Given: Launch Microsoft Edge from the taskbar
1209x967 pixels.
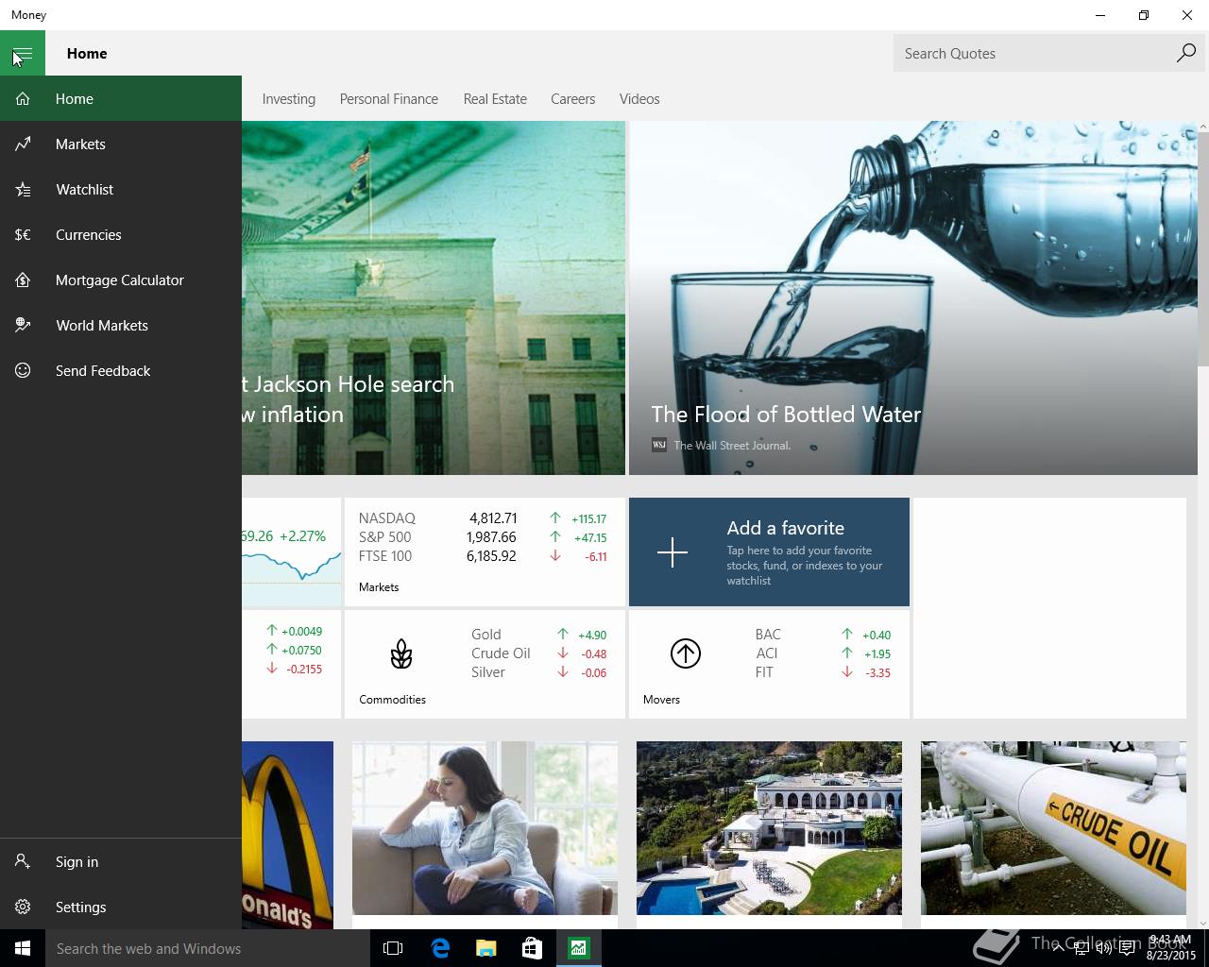Looking at the screenshot, I should point(440,948).
